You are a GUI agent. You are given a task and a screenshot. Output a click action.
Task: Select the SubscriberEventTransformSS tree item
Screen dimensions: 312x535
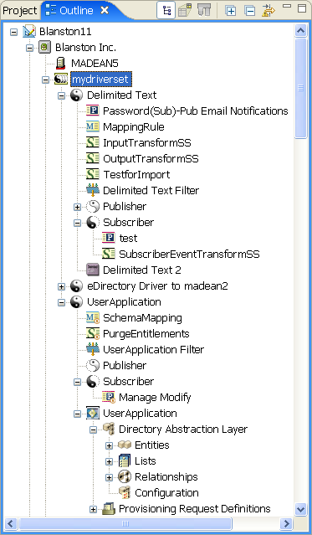click(x=189, y=255)
